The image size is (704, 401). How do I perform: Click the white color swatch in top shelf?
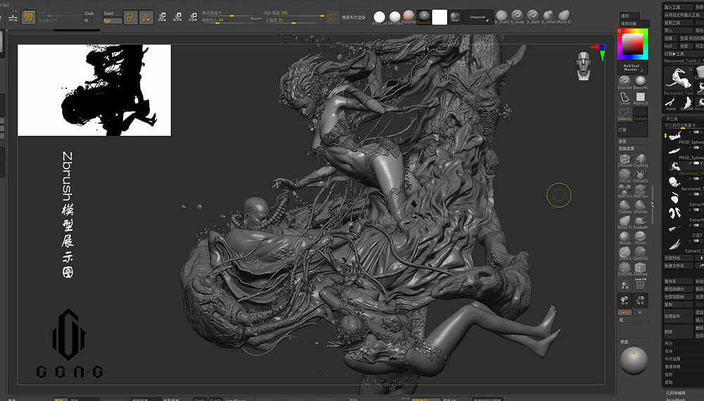tap(439, 17)
